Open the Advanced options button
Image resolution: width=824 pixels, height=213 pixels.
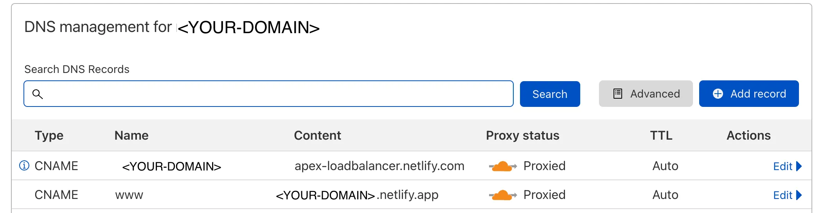tap(646, 94)
